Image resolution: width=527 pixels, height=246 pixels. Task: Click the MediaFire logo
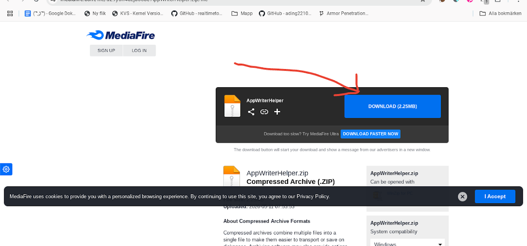121,35
